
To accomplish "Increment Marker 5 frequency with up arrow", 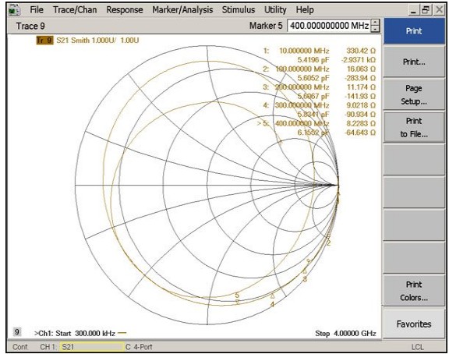I will pos(375,23).
